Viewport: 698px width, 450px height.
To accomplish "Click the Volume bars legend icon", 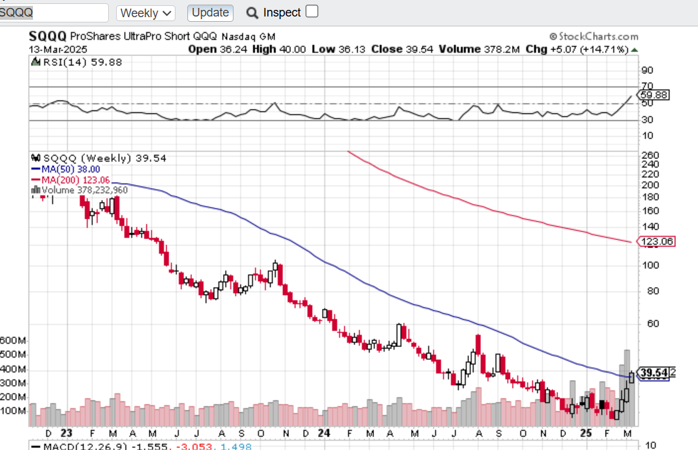I will (36, 189).
